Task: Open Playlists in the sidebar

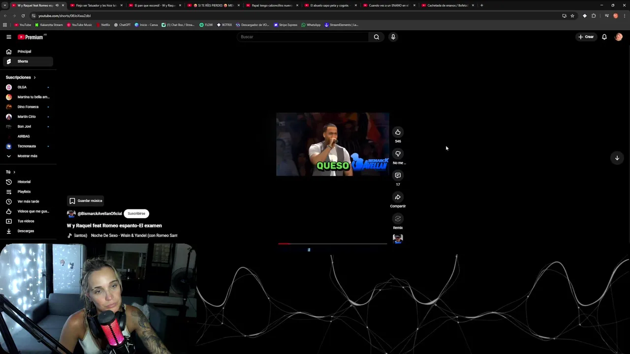Action: [28, 192]
